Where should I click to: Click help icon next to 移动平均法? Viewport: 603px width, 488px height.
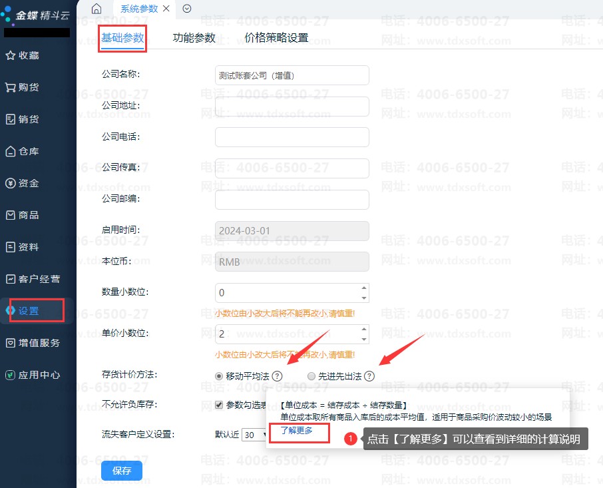tap(277, 376)
